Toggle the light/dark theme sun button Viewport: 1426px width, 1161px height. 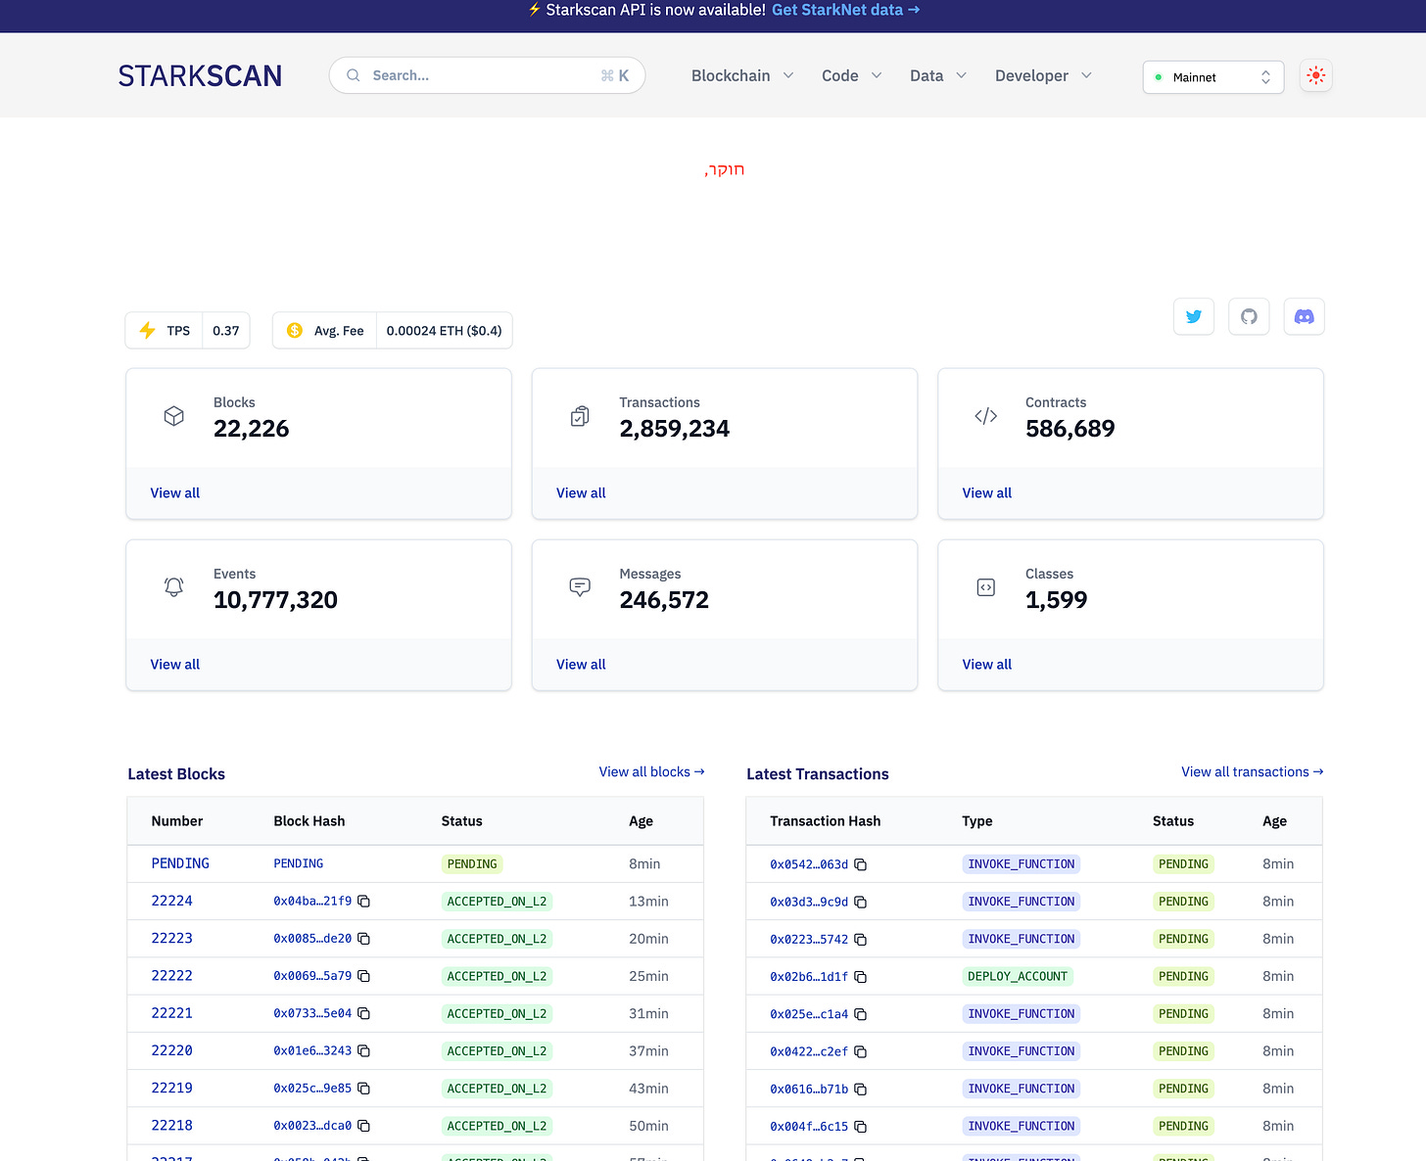[x=1316, y=75]
